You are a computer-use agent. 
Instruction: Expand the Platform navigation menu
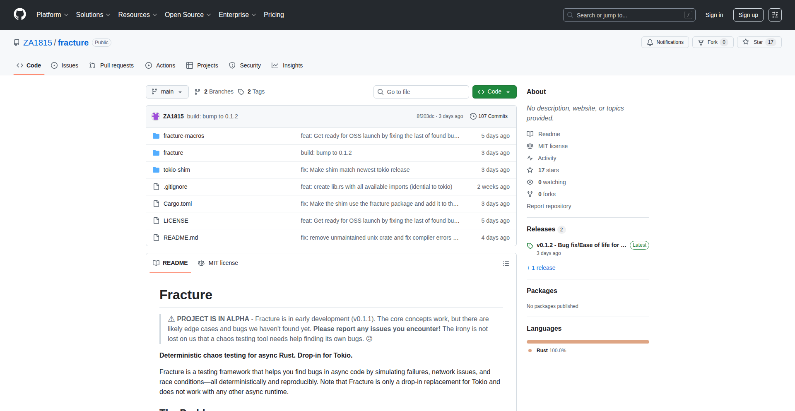click(x=52, y=15)
